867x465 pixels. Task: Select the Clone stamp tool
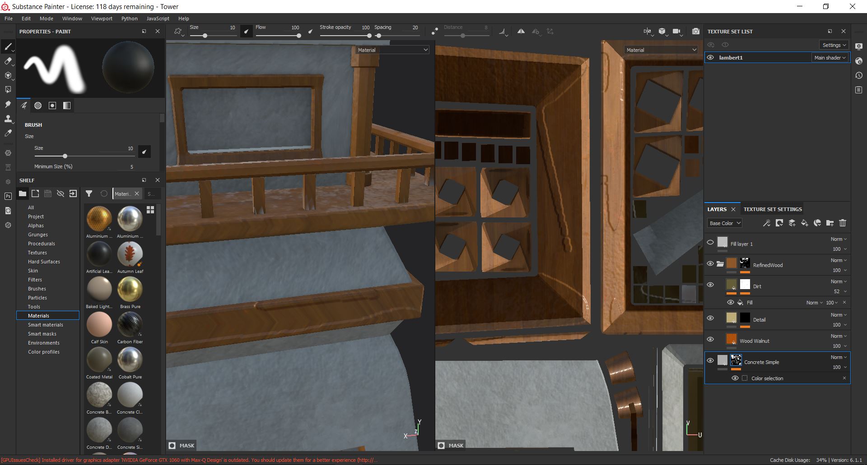pos(8,119)
